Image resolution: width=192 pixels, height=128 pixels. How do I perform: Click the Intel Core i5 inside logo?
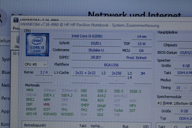pos(37,45)
